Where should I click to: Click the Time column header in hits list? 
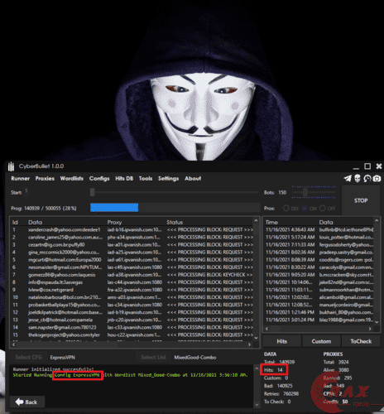[271, 222]
